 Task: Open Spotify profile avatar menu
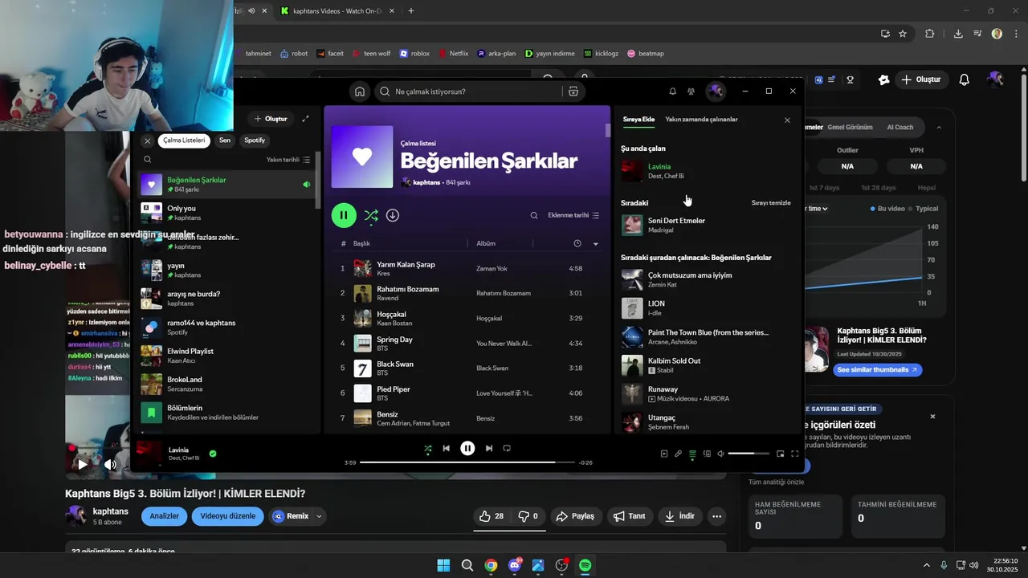716,92
